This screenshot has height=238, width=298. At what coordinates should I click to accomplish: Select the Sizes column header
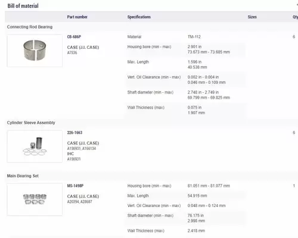click(x=252, y=17)
